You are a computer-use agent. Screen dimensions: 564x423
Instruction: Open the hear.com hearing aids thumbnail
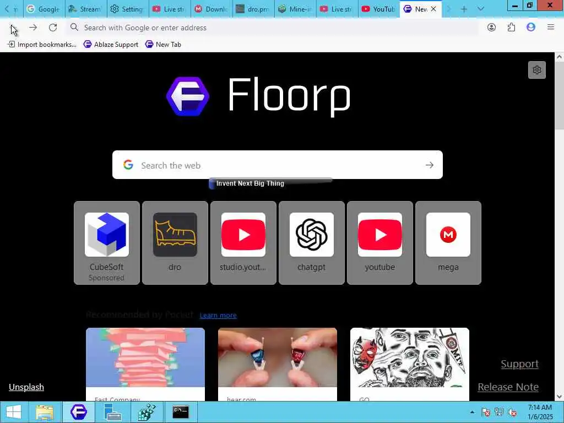pyautogui.click(x=278, y=357)
